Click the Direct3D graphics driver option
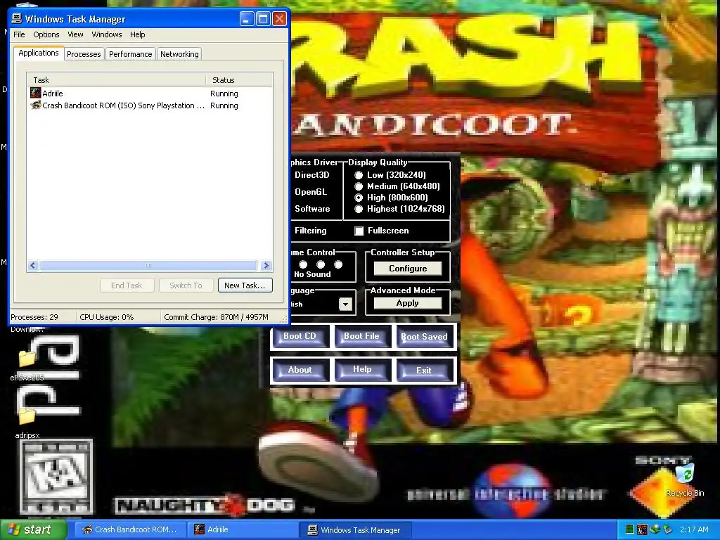 (311, 175)
